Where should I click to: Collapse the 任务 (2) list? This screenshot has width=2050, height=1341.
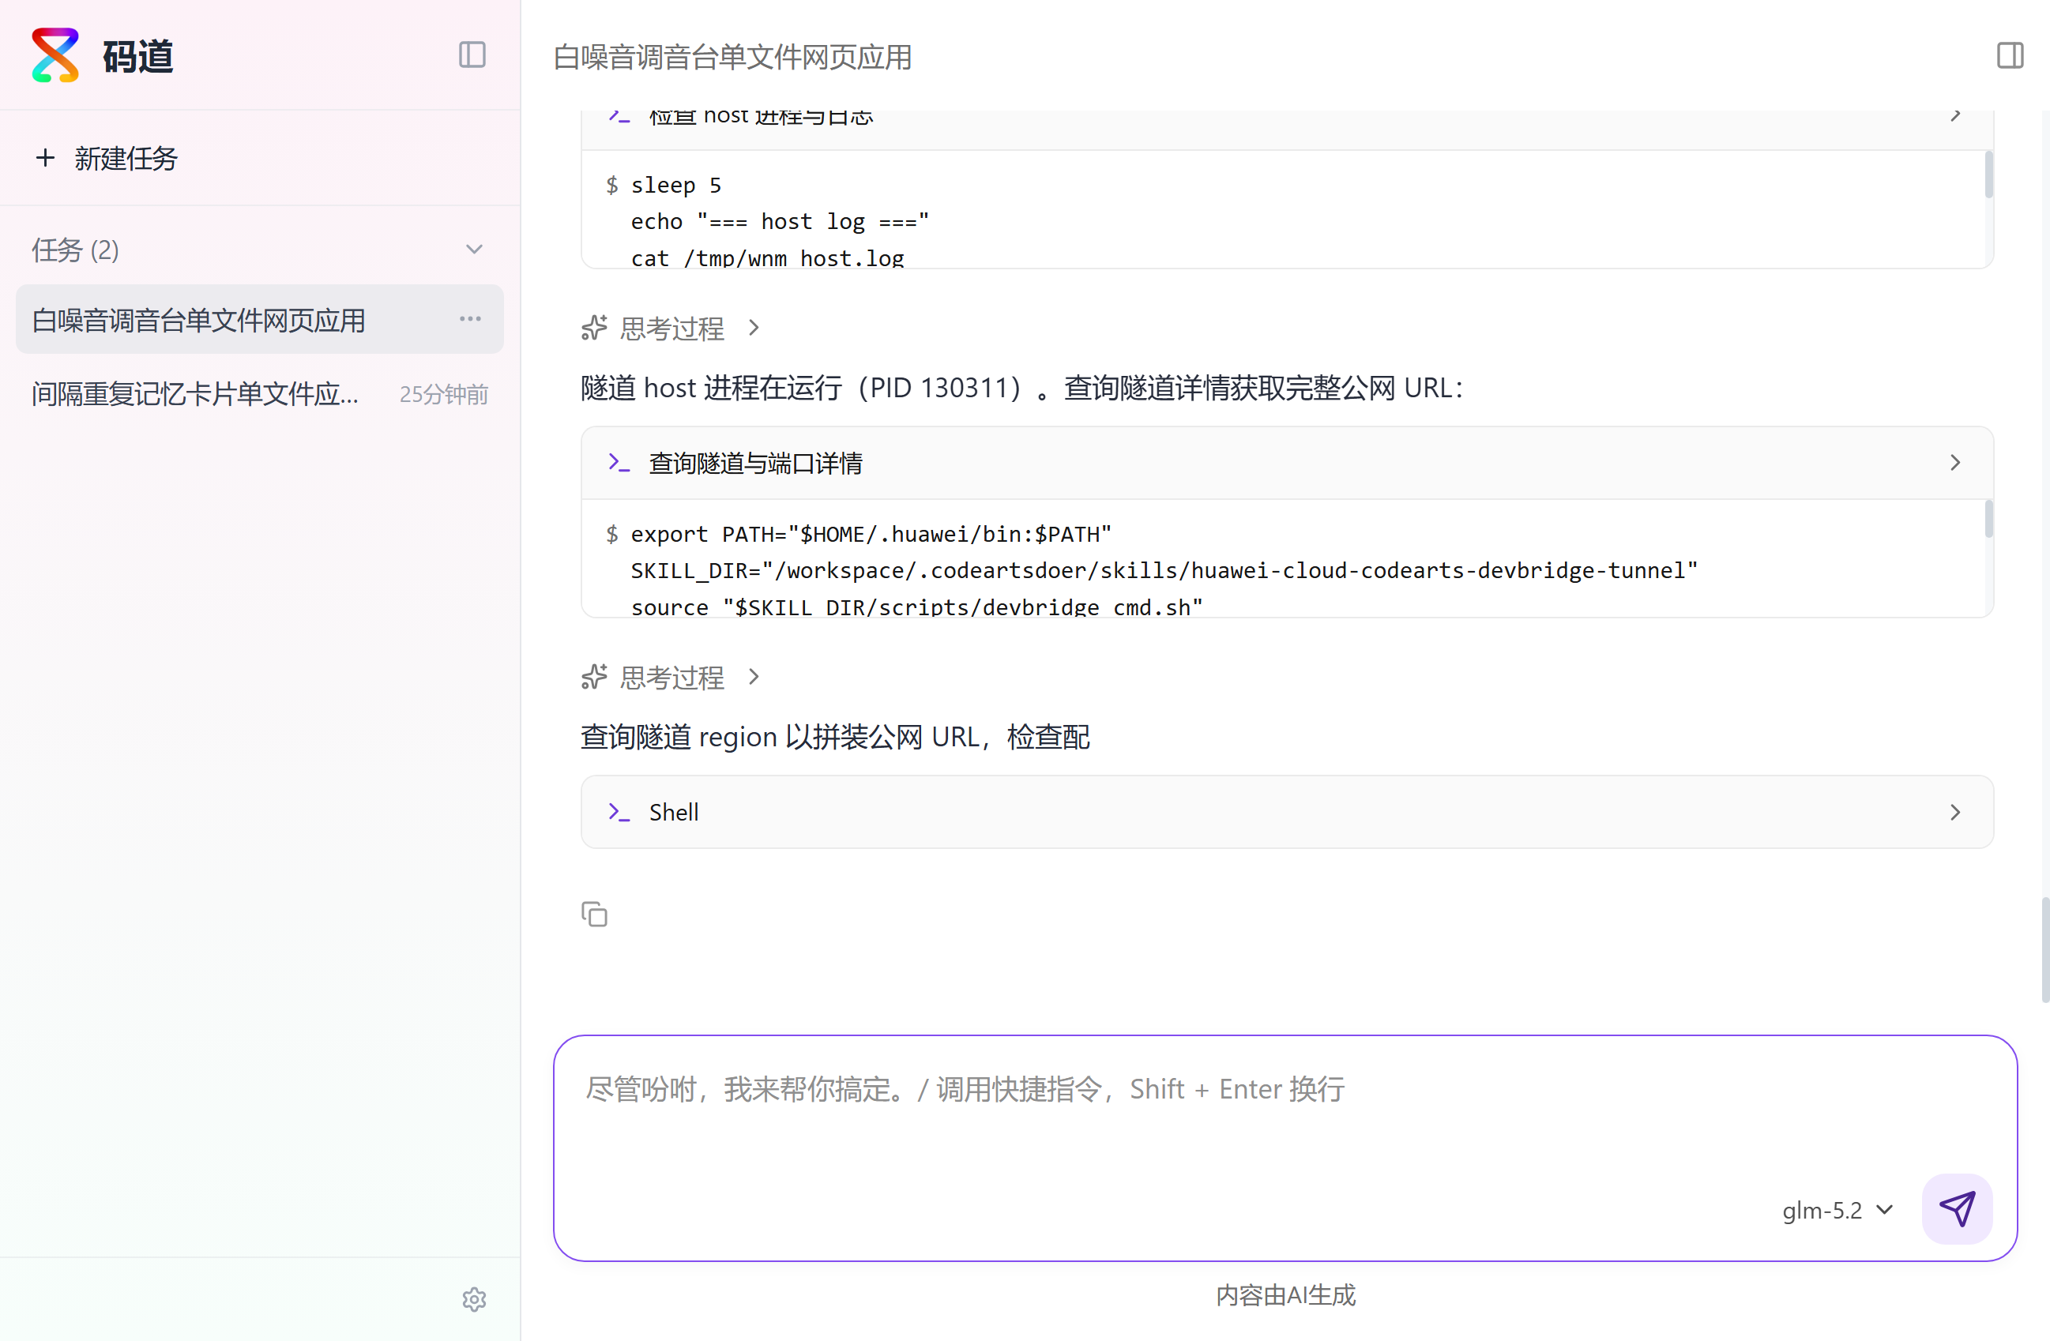[474, 250]
